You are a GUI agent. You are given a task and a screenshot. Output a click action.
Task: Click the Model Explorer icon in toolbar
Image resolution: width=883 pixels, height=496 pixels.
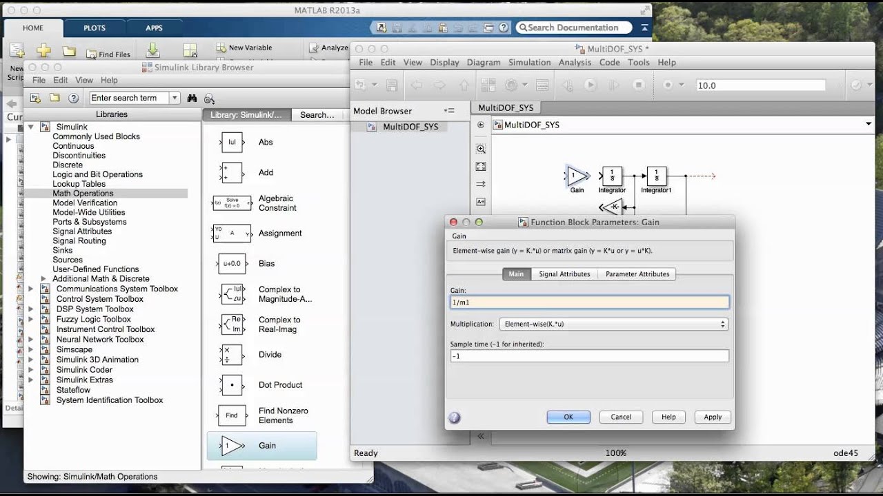pyautogui.click(x=542, y=85)
